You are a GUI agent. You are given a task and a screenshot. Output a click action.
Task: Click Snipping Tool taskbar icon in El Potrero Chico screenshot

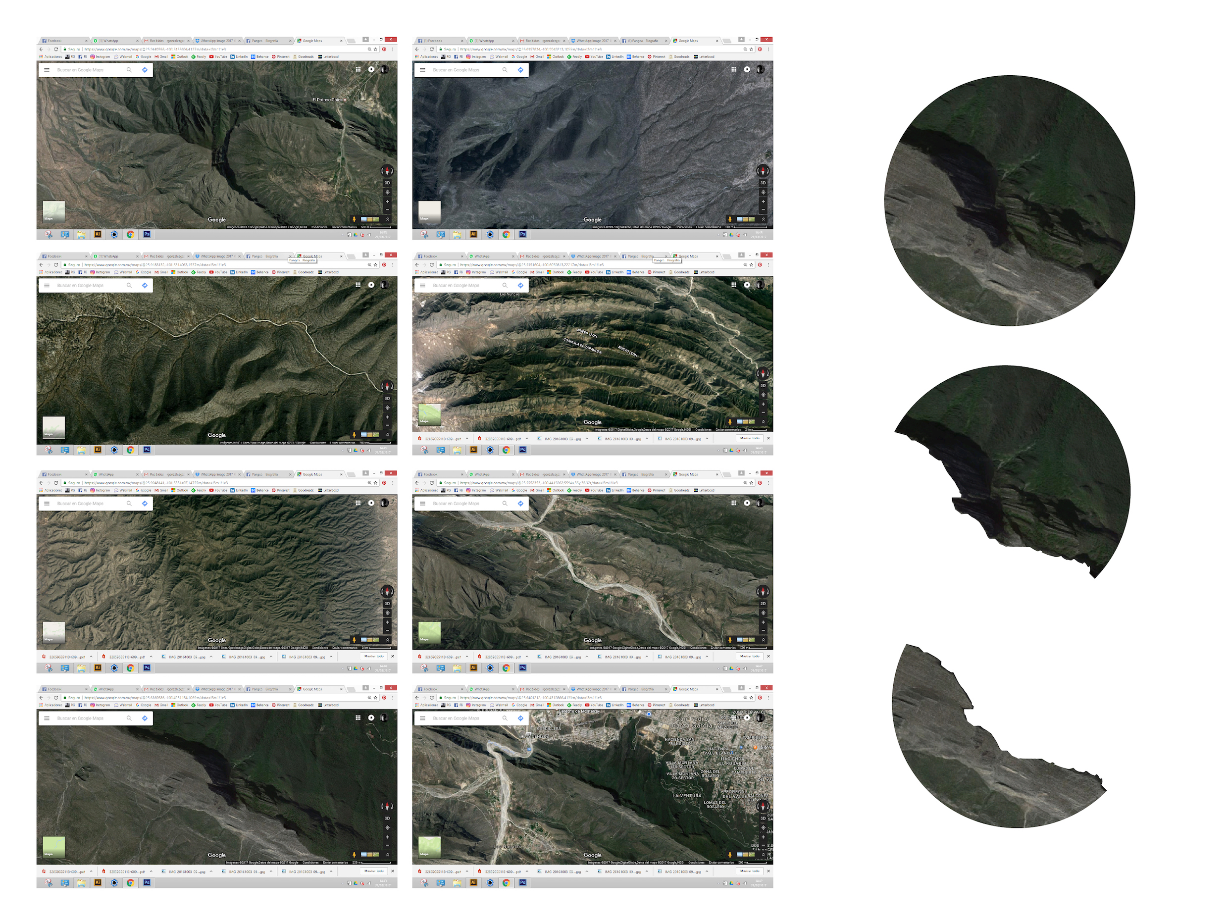[x=49, y=234]
